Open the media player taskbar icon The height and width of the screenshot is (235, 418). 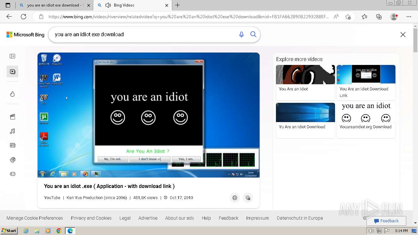click(48, 231)
